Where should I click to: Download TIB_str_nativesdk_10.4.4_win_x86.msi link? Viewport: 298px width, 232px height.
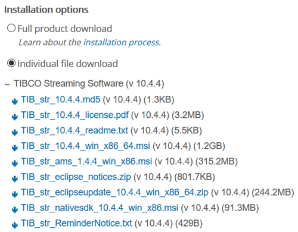[100, 208]
